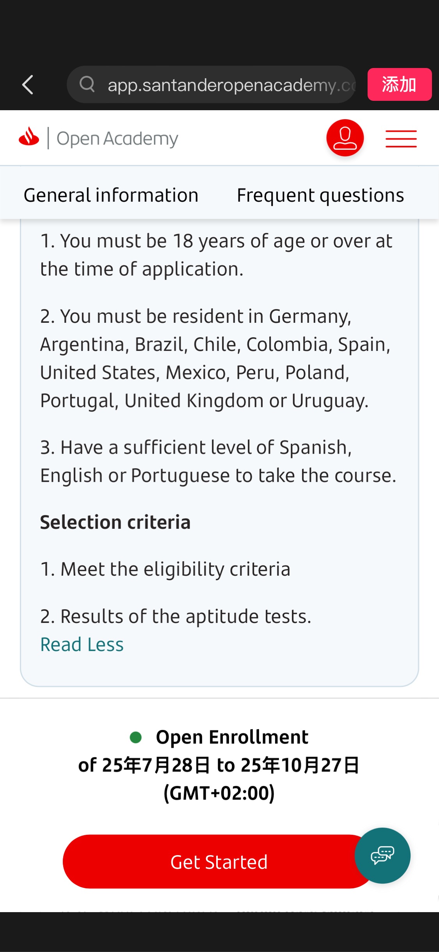Open the user profile icon
This screenshot has height=952, width=439.
click(x=345, y=138)
